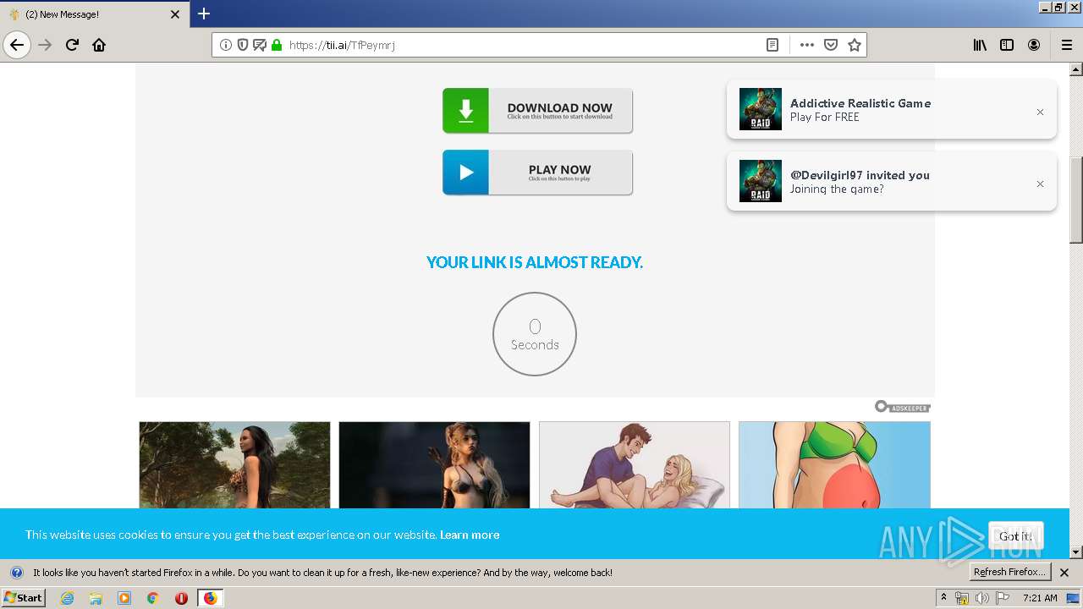Close the Firefox refresh notification bar

1064,573
